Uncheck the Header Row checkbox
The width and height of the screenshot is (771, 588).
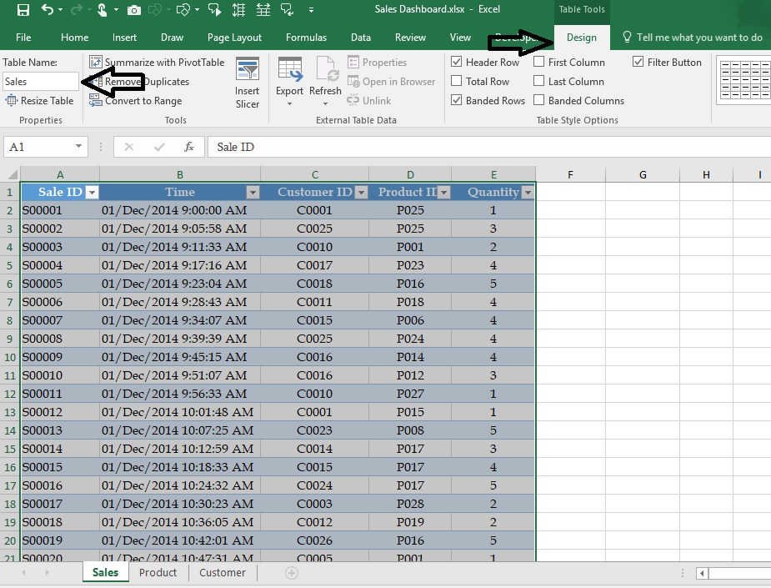point(456,62)
